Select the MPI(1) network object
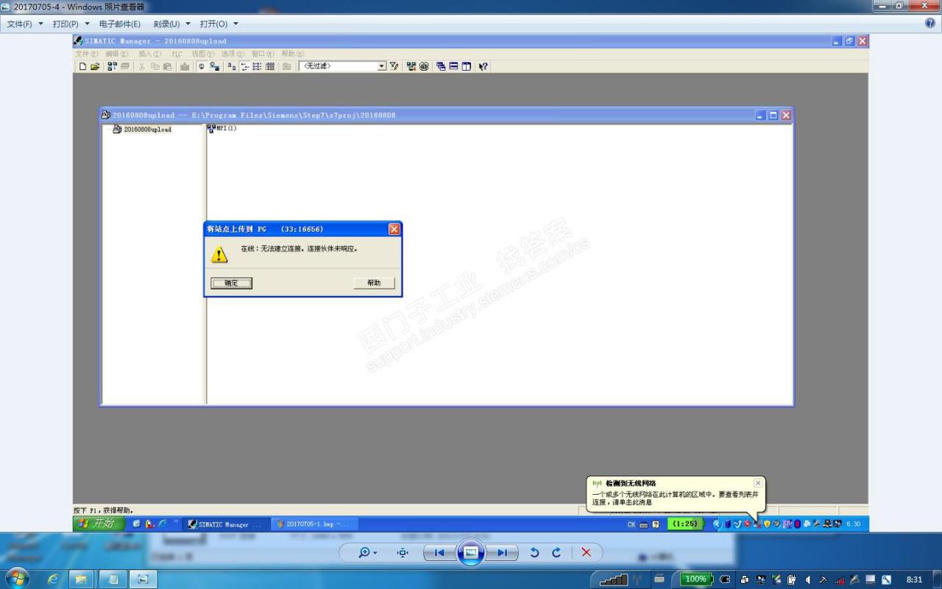 point(222,129)
